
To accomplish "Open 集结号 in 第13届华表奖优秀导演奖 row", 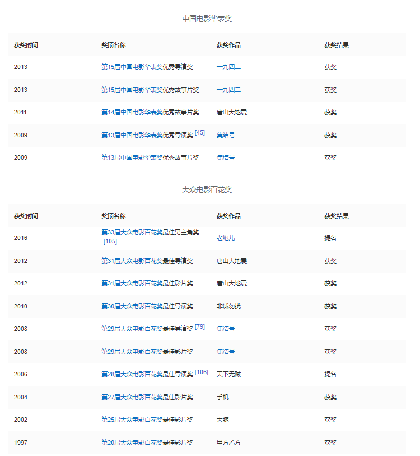I will [226, 135].
